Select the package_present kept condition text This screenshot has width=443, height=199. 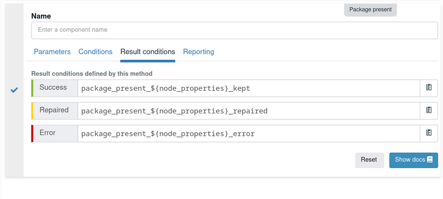point(166,88)
